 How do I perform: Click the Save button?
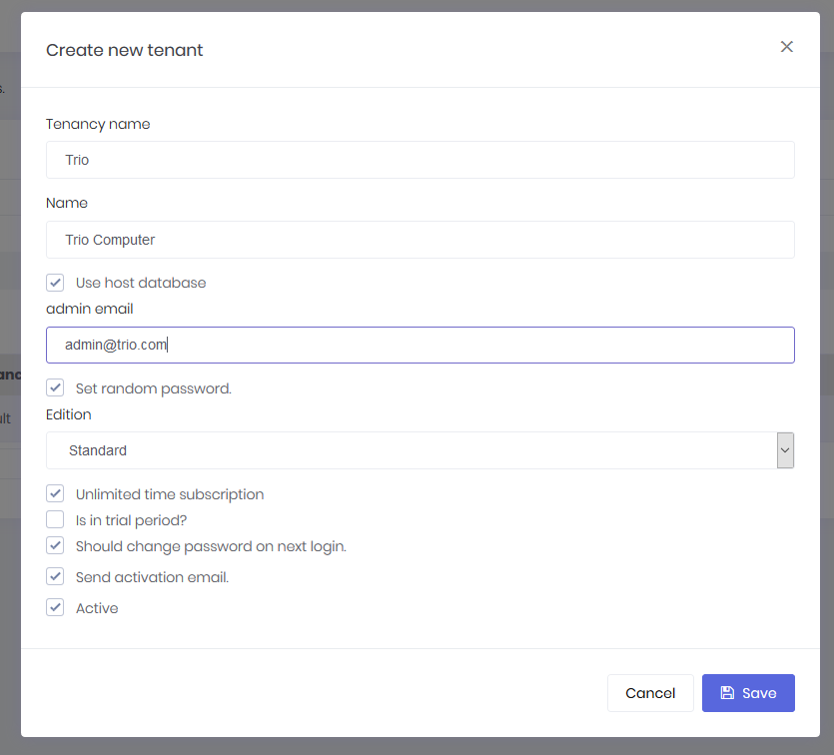point(748,693)
